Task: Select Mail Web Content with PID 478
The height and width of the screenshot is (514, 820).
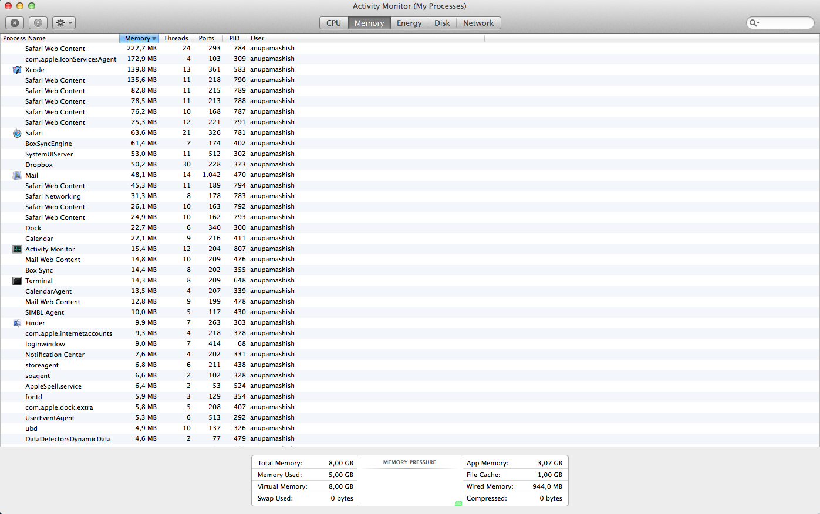Action: click(410, 302)
